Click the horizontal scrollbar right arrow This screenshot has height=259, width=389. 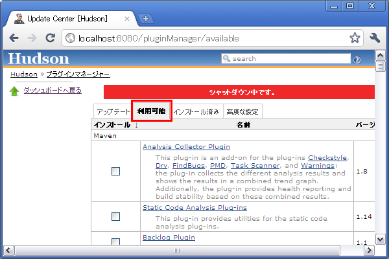(x=369, y=251)
